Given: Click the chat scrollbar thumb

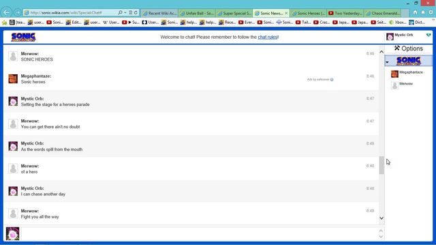Looking at the screenshot, I should (x=381, y=165).
